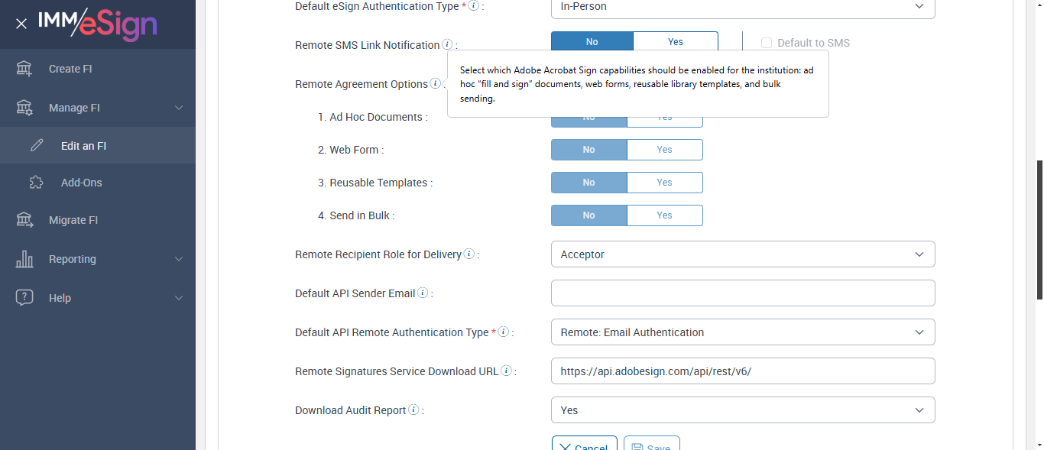The image size is (1044, 450).
Task: Click the Create FI bank icon
Action: [x=24, y=69]
